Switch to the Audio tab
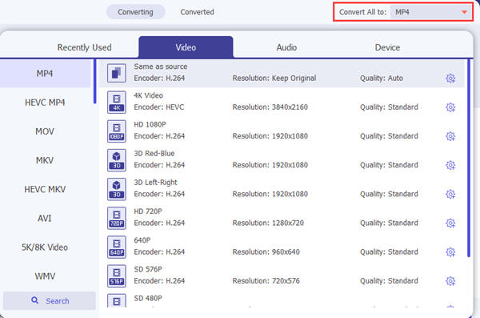Screen dimensions: 480x318 click(286, 47)
